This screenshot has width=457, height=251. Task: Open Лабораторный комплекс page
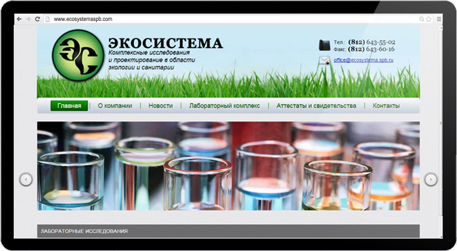pyautogui.click(x=225, y=106)
